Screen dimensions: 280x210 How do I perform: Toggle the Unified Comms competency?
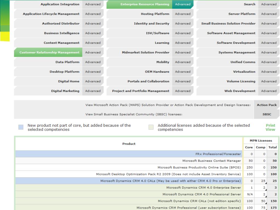click(227, 62)
